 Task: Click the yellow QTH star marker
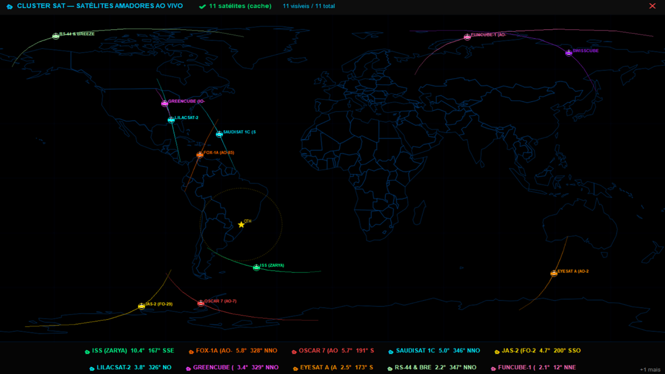[241, 224]
